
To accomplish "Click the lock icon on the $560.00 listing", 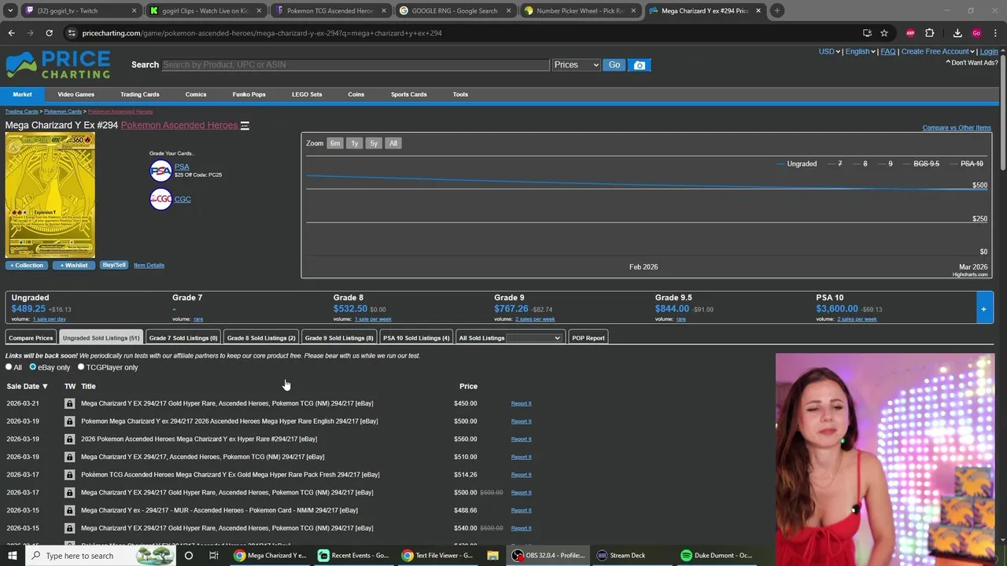I will tap(69, 439).
